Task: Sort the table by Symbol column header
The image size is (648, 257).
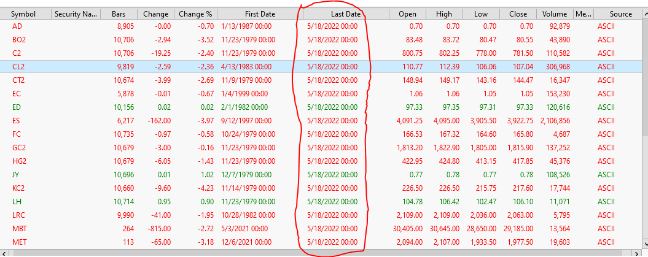Action: tap(23, 13)
